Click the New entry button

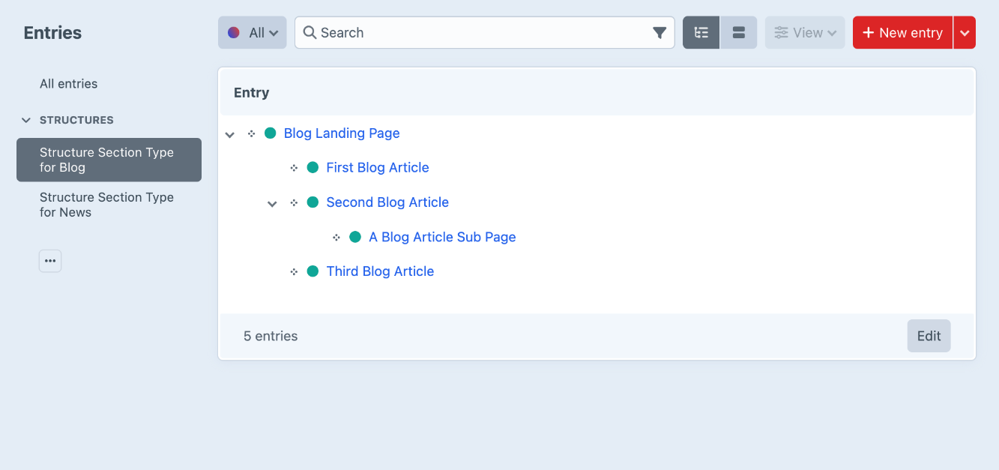[x=903, y=33]
